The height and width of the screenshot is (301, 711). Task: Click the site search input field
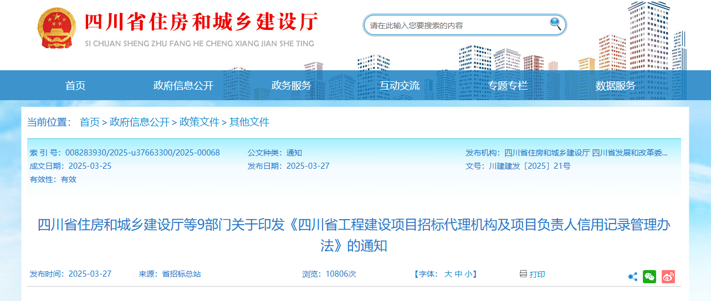[x=457, y=25]
